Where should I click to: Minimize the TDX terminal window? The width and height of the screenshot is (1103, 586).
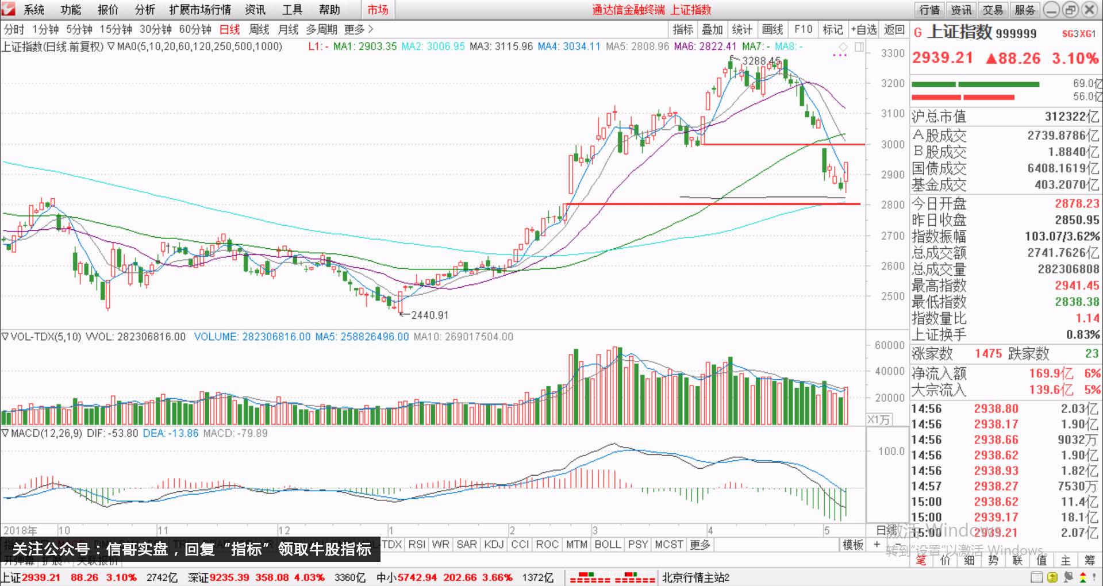click(1051, 9)
